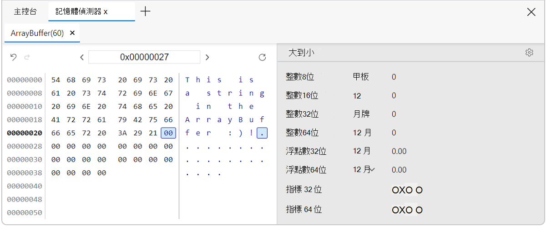Select ASCII character T in first row
Image resolution: width=546 pixels, height=227 pixels.
pos(187,80)
